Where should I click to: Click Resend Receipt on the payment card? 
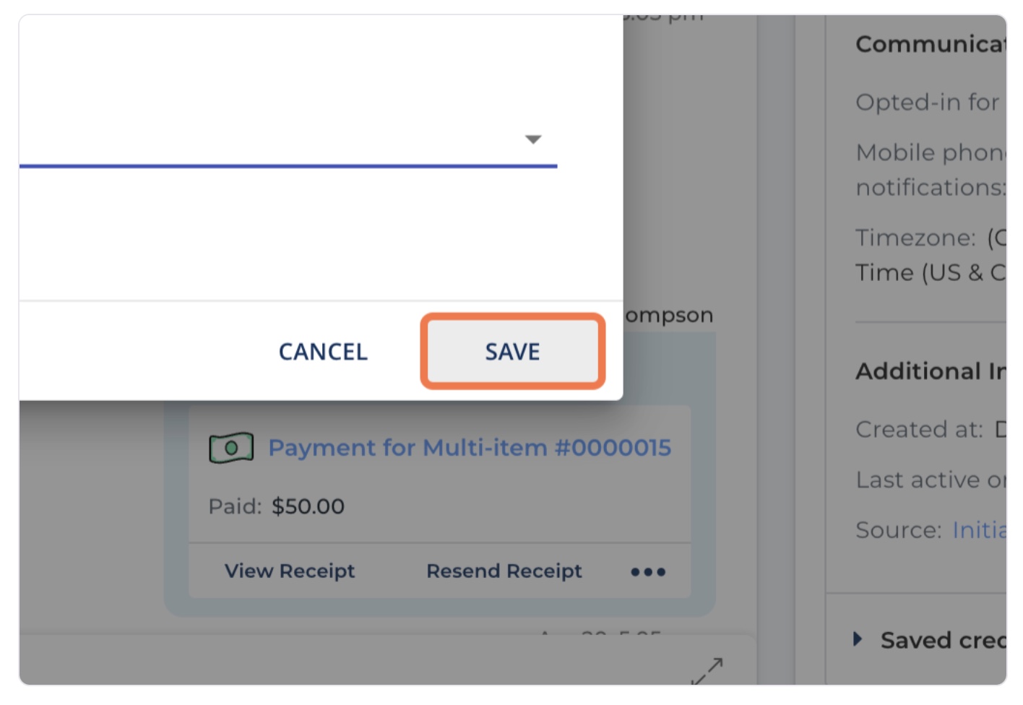(504, 571)
